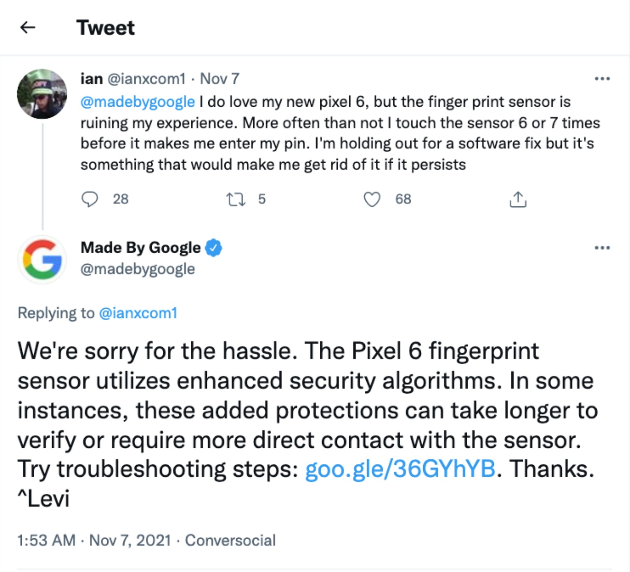
Task: Click the Made By Google profile avatar
Action: [x=42, y=259]
